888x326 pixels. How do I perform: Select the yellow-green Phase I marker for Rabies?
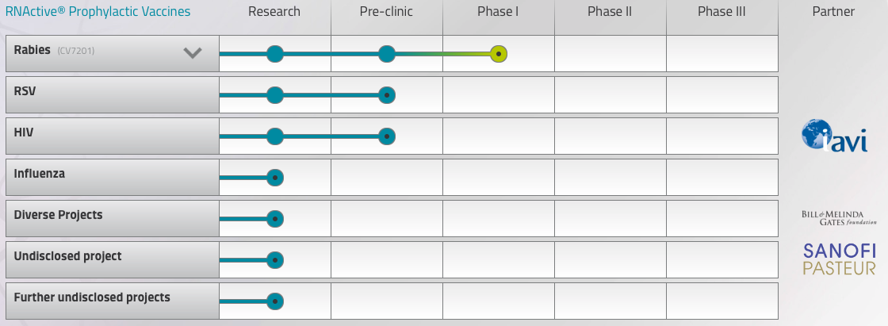(499, 54)
